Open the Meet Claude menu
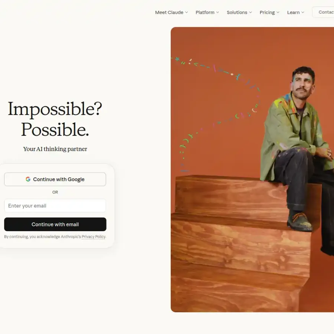334x334 pixels. click(x=169, y=12)
